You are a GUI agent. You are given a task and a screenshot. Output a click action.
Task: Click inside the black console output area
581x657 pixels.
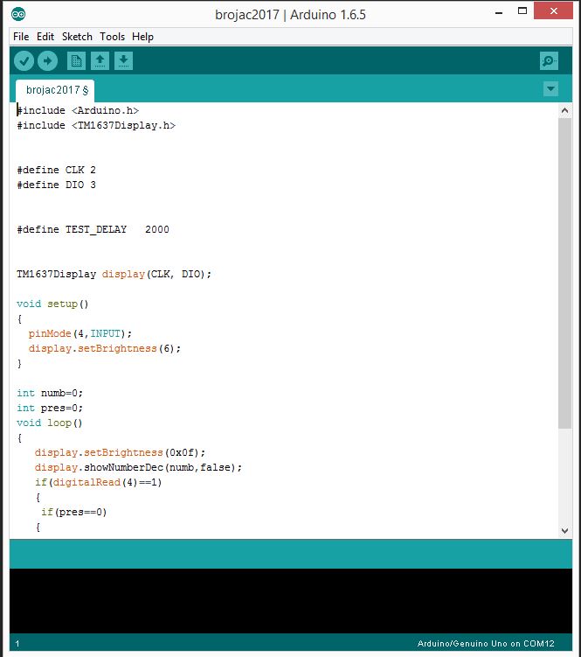click(290, 600)
